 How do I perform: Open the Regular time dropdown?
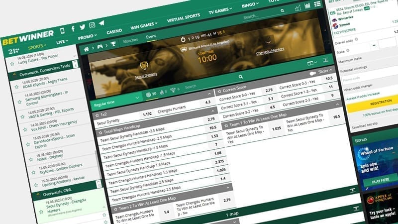point(116,102)
